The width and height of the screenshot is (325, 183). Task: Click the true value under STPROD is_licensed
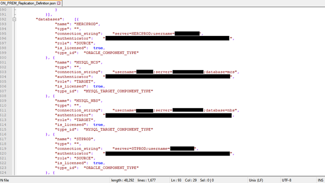(98, 163)
